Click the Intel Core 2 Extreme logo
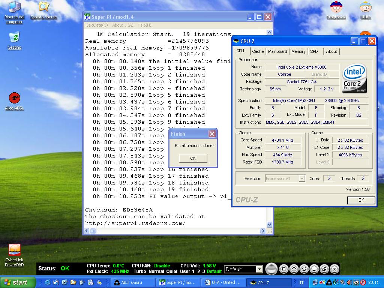Image resolution: width=384 pixels, height=288 pixels. (x=354, y=78)
